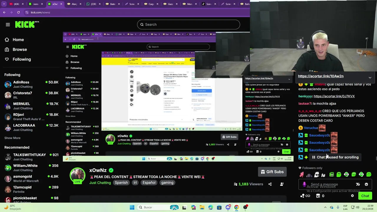Click the irl tag
This screenshot has width=377, height=212.
[x=135, y=183]
